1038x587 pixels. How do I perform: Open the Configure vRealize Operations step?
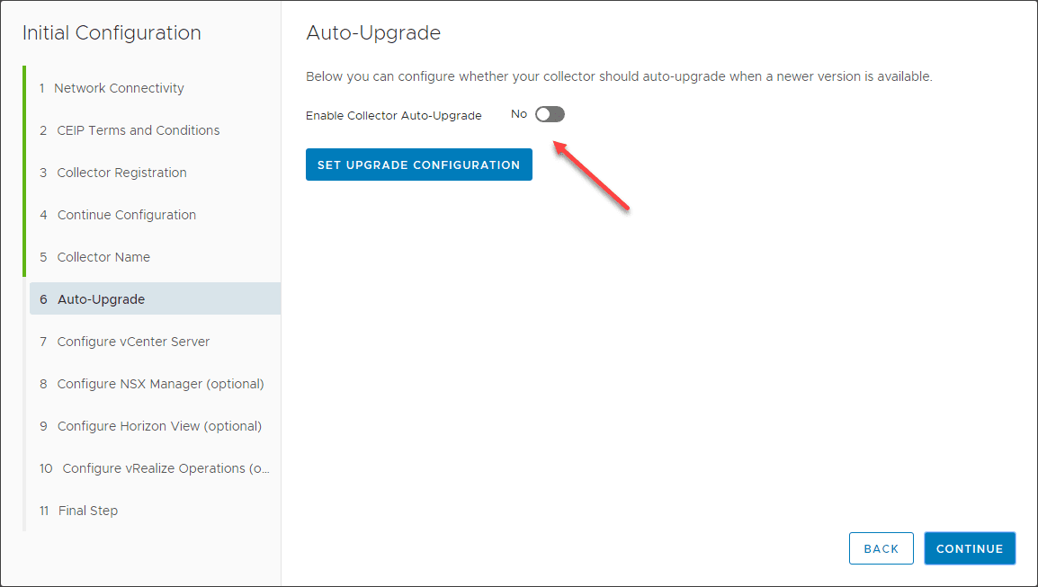click(166, 468)
